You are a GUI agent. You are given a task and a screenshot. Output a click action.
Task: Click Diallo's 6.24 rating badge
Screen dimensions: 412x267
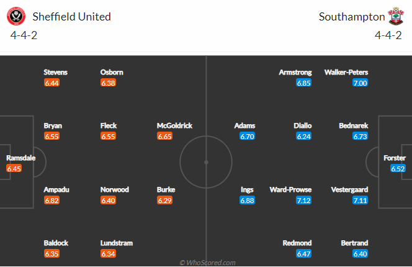point(303,137)
